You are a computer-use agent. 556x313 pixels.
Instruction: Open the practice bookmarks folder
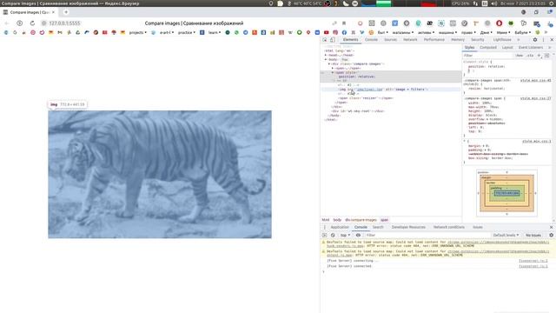tap(187, 32)
